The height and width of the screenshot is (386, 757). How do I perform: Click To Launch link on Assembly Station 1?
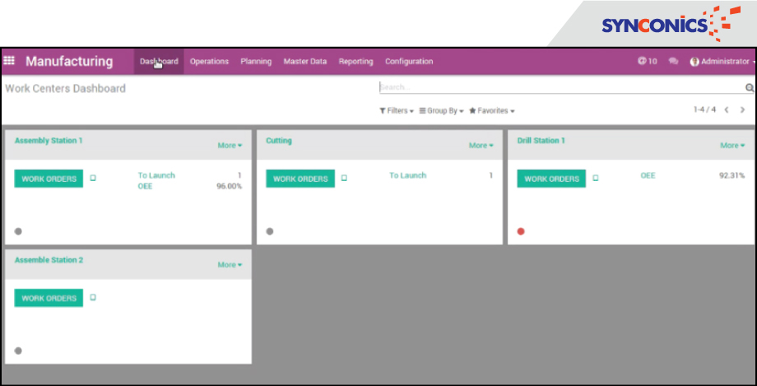pos(156,175)
